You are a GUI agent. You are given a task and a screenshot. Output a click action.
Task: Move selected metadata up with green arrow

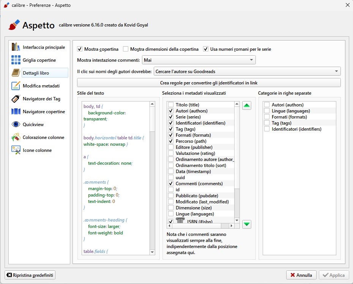tap(247, 106)
